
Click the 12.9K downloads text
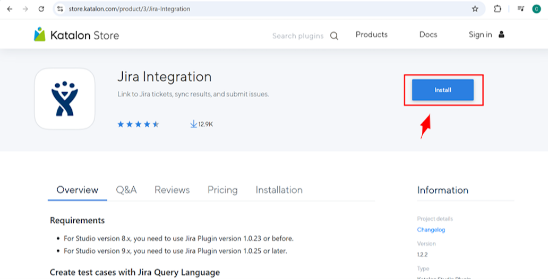pos(206,124)
